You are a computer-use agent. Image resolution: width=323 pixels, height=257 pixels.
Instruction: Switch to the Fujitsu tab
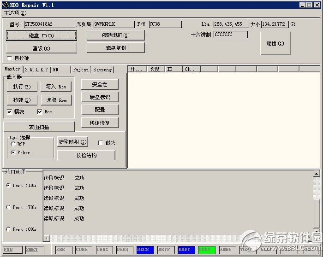coord(81,70)
